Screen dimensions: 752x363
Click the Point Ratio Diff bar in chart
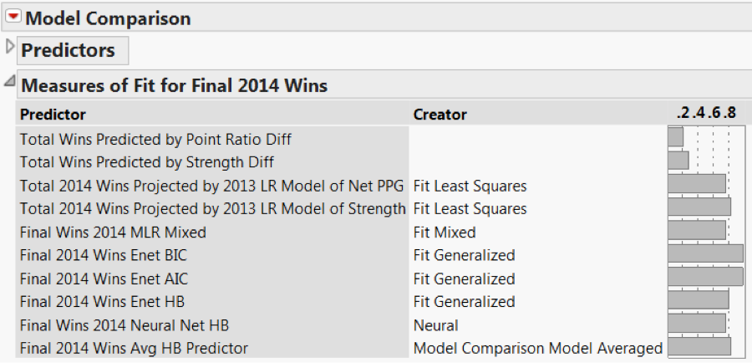coord(675,137)
